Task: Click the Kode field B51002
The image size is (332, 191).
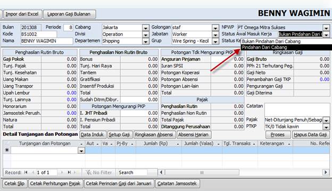Action: point(39,34)
